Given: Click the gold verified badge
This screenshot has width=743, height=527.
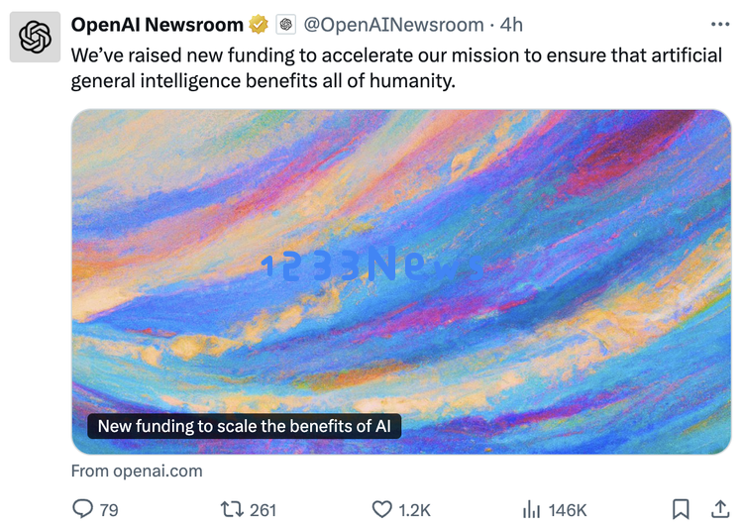Looking at the screenshot, I should (x=259, y=24).
